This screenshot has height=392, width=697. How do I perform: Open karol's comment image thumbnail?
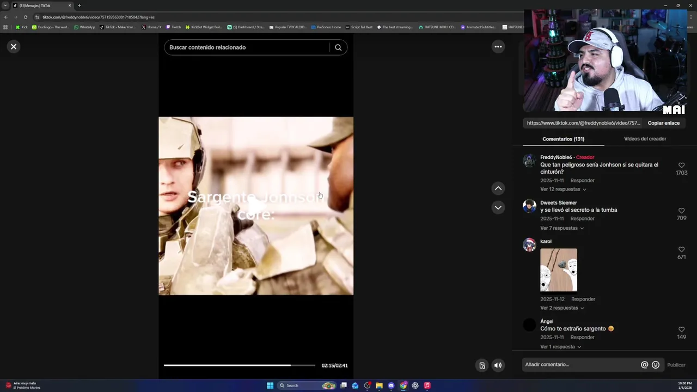coord(559,270)
